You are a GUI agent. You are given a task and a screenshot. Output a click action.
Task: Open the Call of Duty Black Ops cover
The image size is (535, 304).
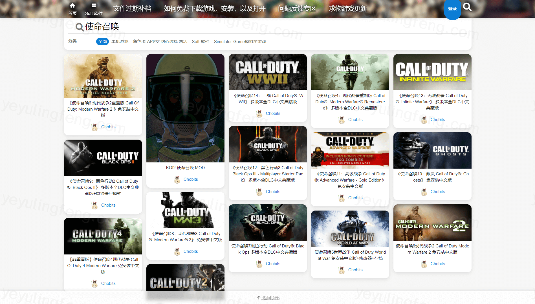point(268,223)
